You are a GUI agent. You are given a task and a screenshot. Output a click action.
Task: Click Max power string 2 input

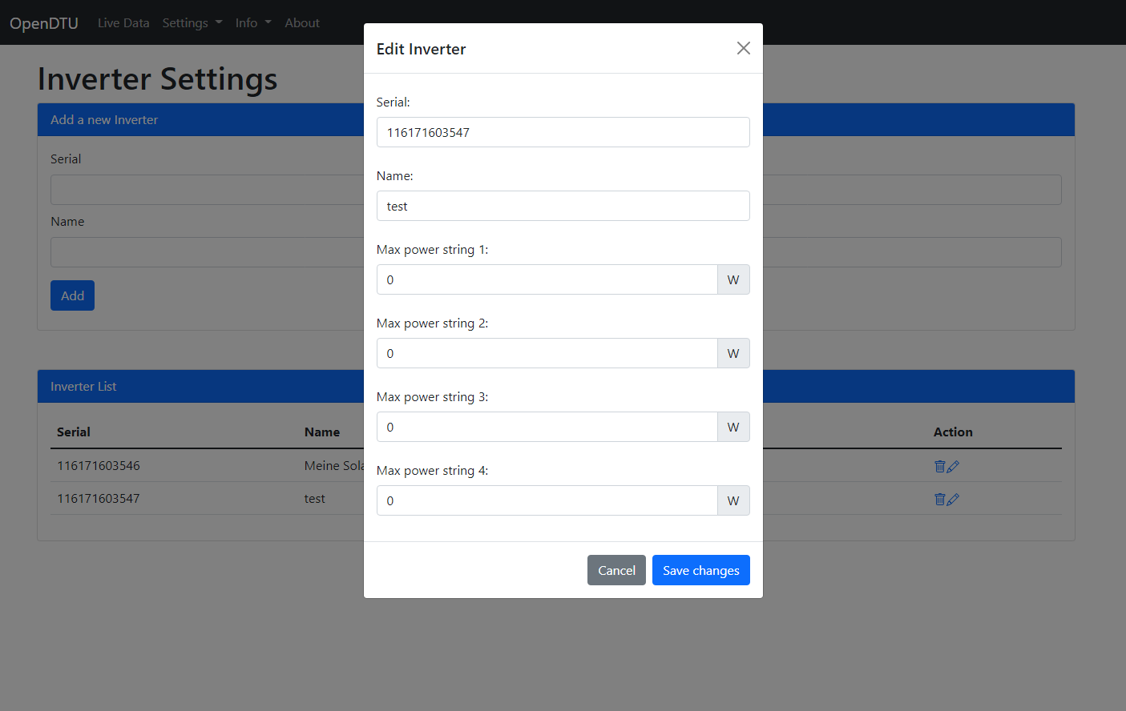[547, 353]
